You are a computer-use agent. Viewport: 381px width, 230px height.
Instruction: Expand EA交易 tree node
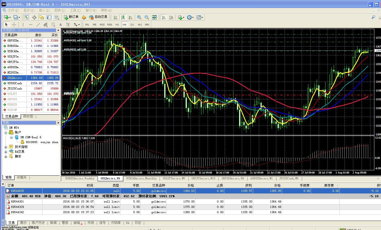coord(6,152)
